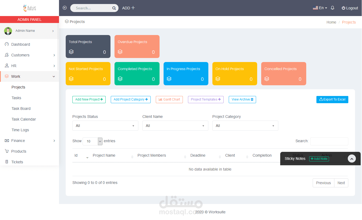The width and height of the screenshot is (362, 220).
Task: Expand the HR submenu chevron
Action: click(54, 66)
